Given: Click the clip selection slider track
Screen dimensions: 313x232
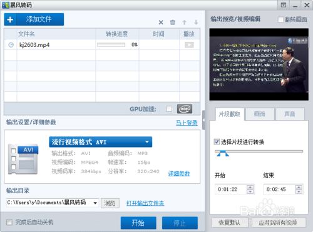Looking at the screenshot, I should point(259,151).
